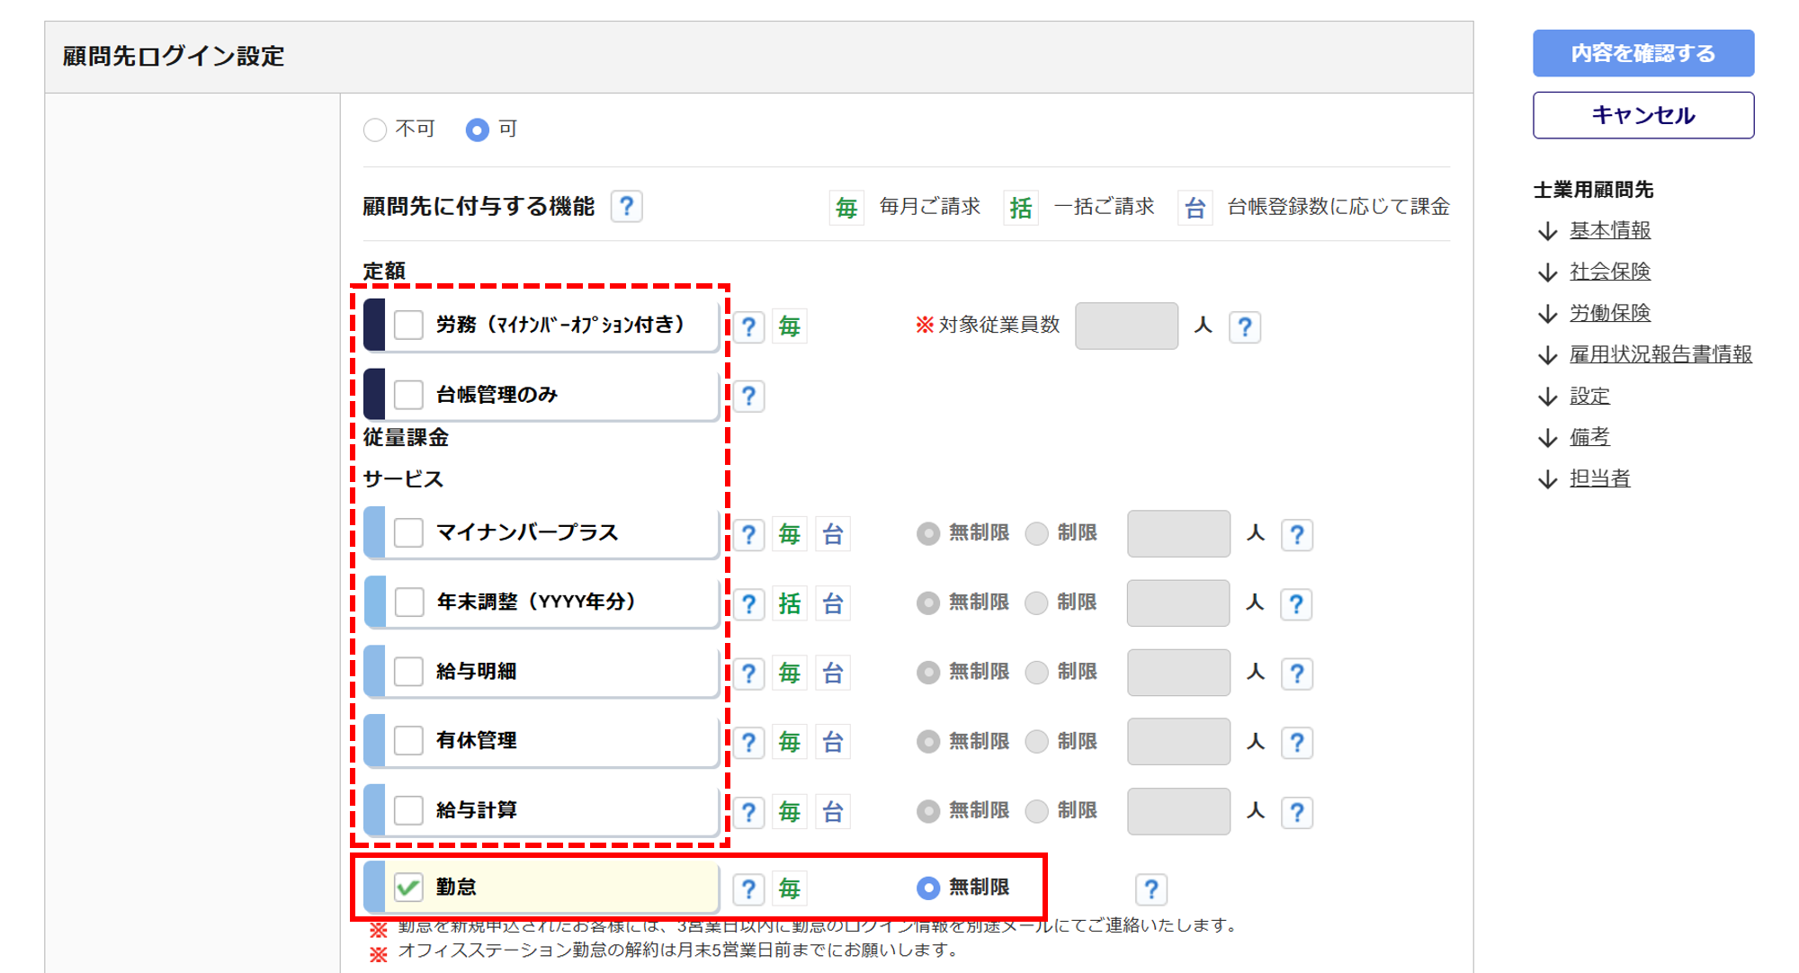Jump to 基本情報 section link
This screenshot has height=973, width=1799.
pyautogui.click(x=1609, y=230)
